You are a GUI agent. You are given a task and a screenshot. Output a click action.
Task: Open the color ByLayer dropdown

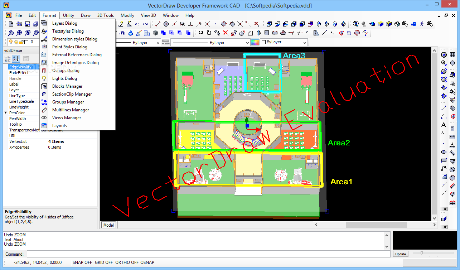(284, 42)
